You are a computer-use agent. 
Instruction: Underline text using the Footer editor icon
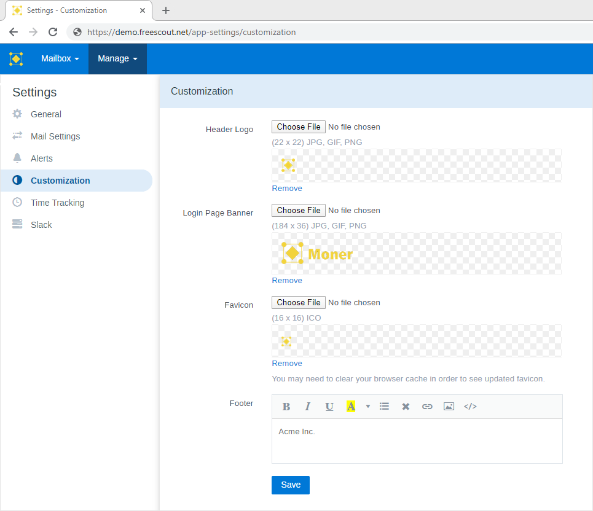pos(329,406)
